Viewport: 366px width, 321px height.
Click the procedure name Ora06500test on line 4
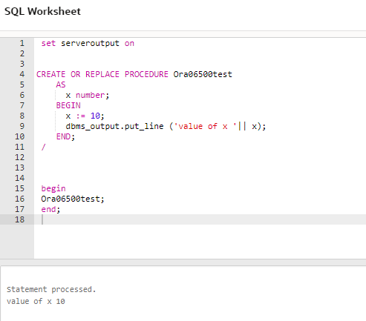coord(203,74)
